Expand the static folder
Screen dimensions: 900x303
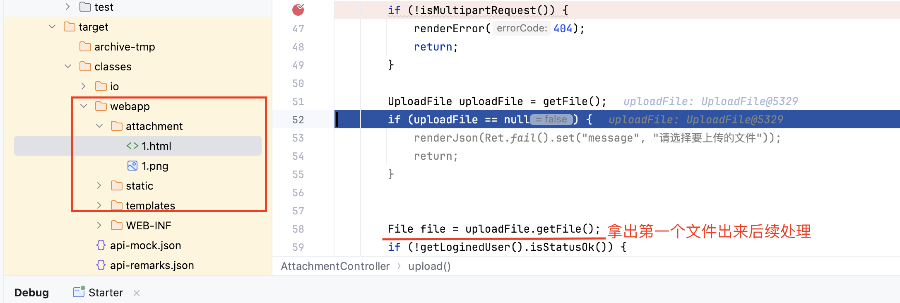[99, 185]
